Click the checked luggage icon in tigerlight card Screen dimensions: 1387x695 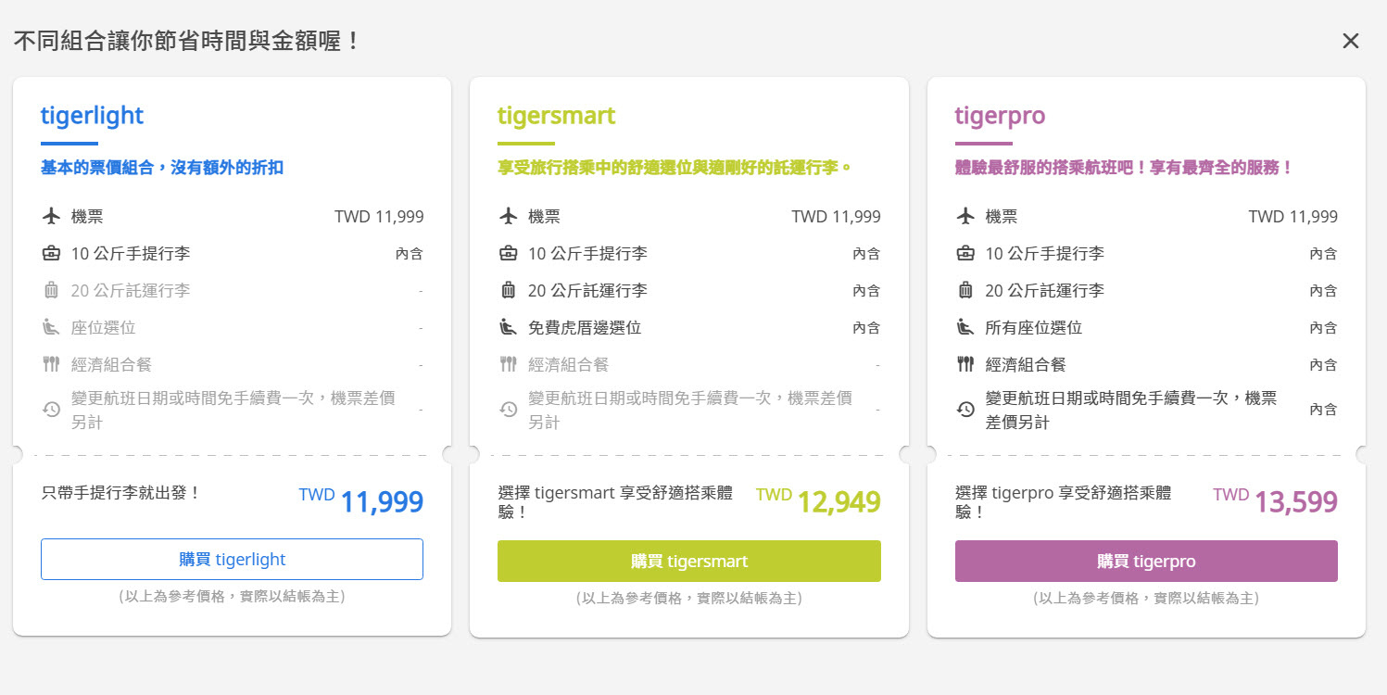[51, 290]
